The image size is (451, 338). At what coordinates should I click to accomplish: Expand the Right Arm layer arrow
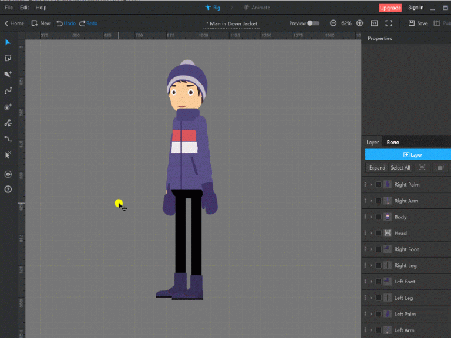371,201
